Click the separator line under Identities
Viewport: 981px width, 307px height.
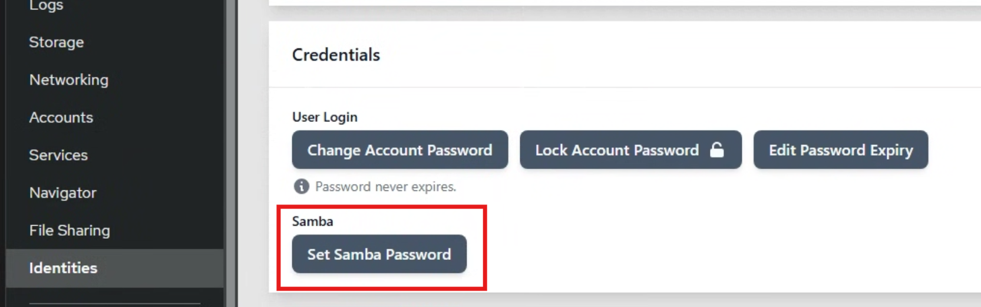pos(115,303)
